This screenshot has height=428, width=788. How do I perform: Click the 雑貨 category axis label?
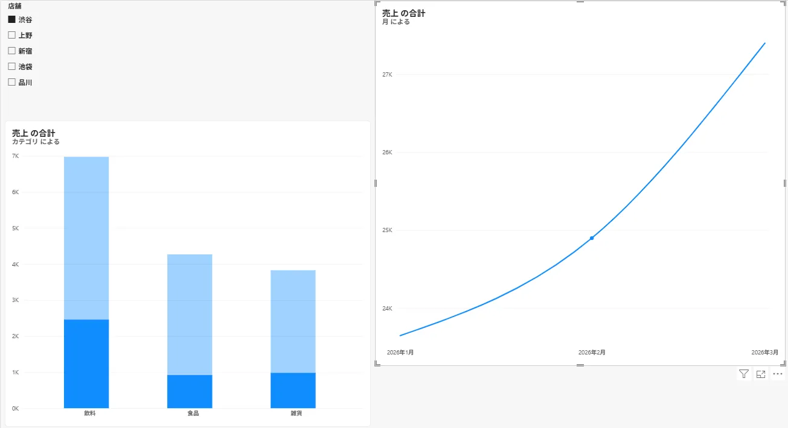296,414
